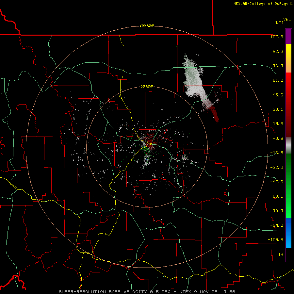Click the yellow-orange color bar segment
294x294 pixels.
[288, 58]
